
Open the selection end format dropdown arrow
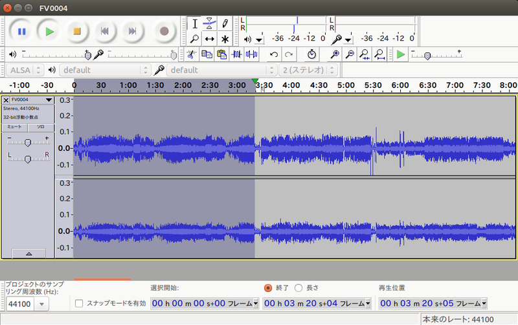click(368, 303)
